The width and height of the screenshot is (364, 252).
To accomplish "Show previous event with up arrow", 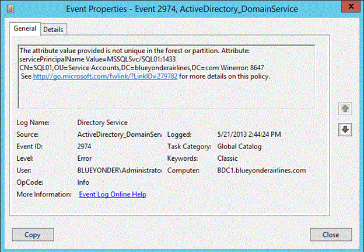I will point(345,108).
